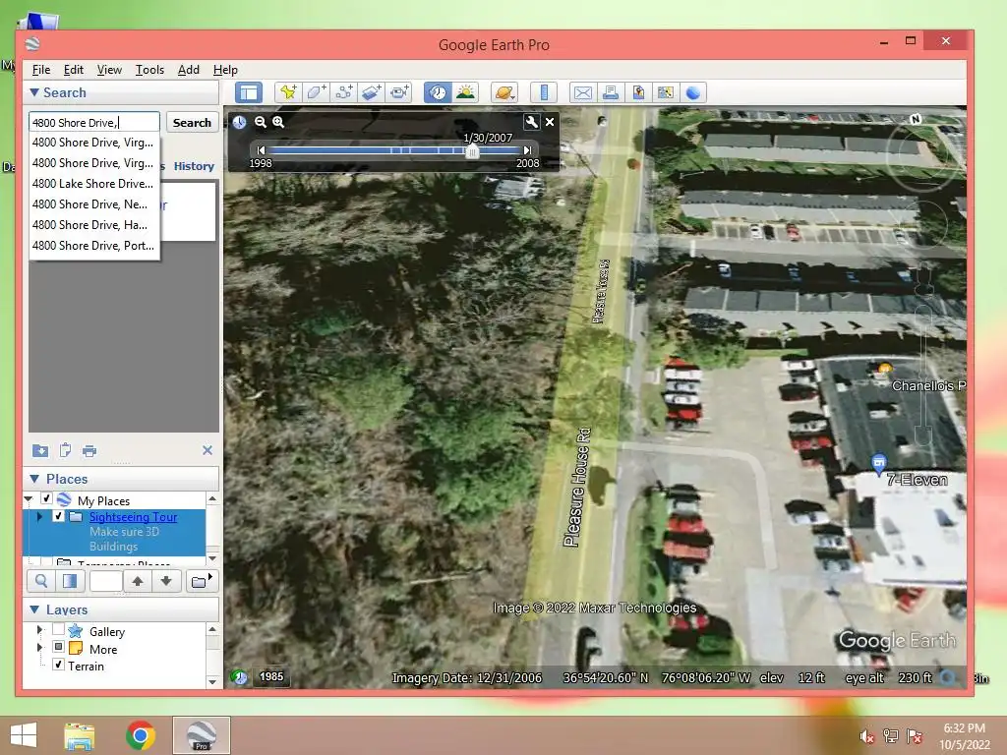
Task: Zoom in the time slider range
Action: [278, 121]
